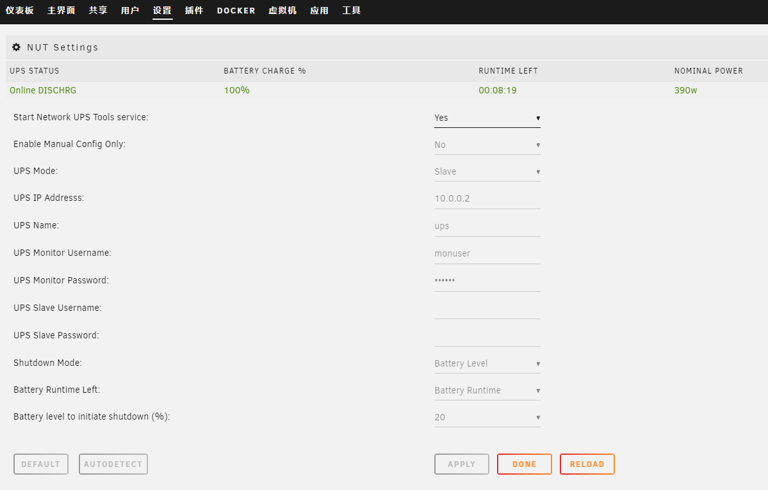This screenshot has width=768, height=490.
Task: Click the UPS Slave Password field
Action: tap(487, 336)
